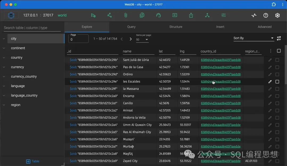287x166 pixels.
Task: Expand the currency table chevron
Action: (4, 67)
